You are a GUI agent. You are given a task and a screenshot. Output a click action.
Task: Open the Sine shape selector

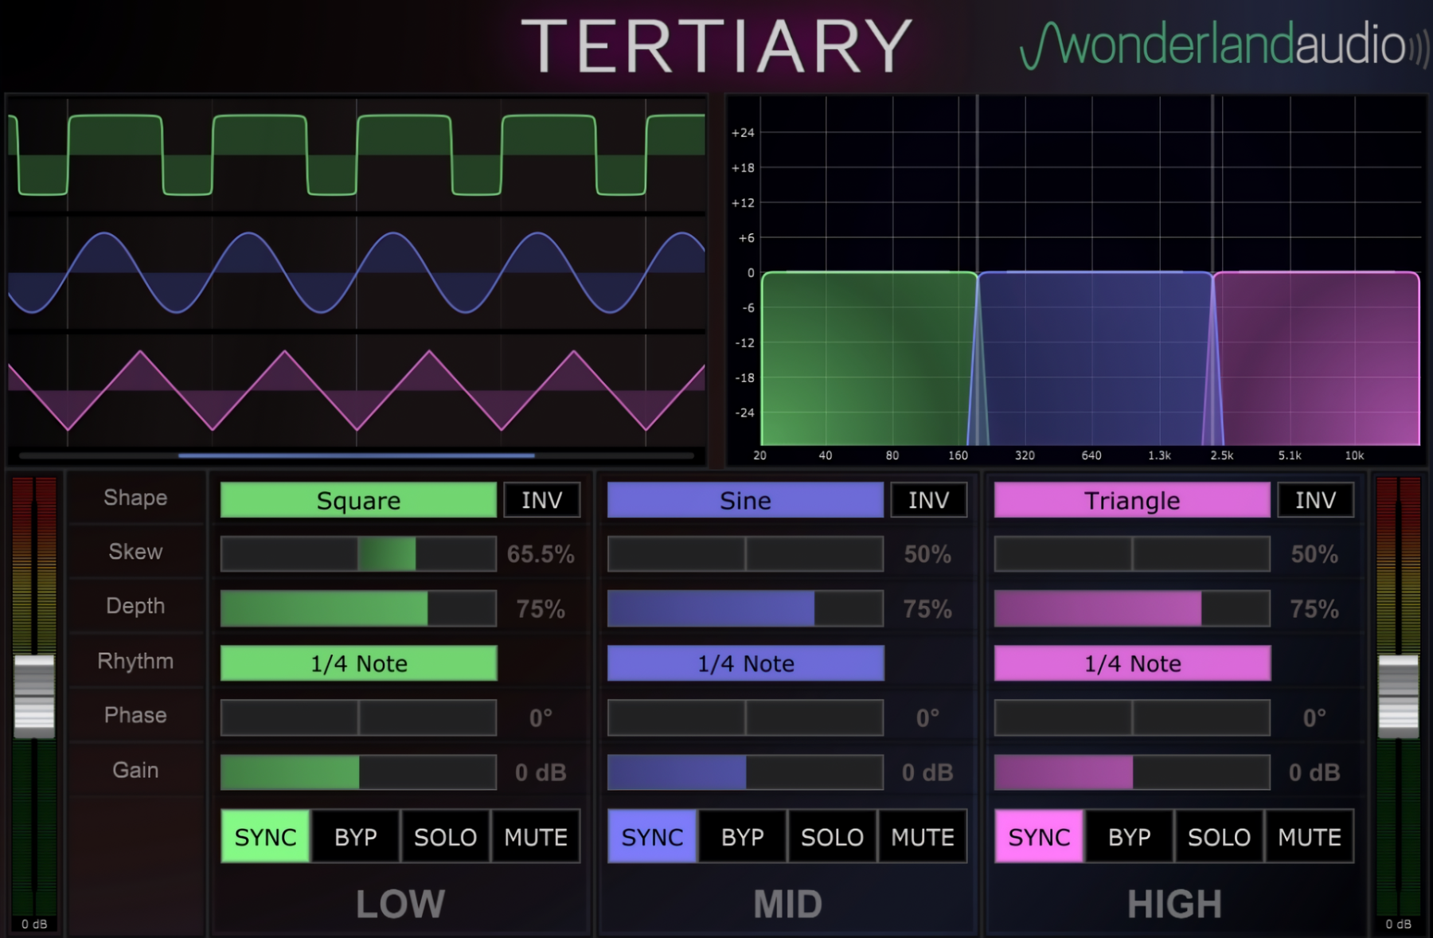[x=745, y=500]
